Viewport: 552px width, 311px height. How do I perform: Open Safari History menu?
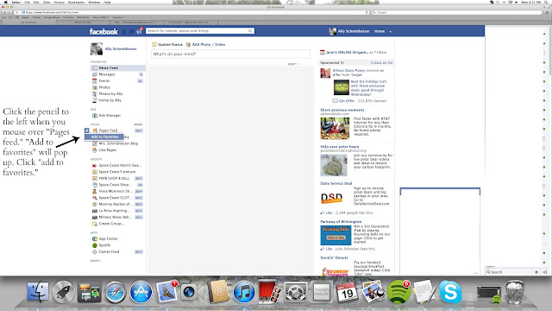coord(59,2)
